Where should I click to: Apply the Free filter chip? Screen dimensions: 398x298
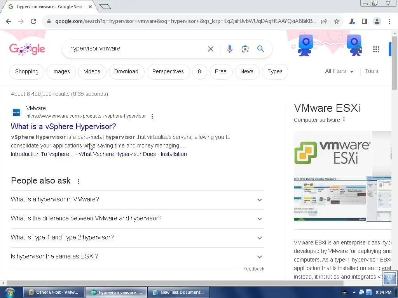pyautogui.click(x=221, y=72)
